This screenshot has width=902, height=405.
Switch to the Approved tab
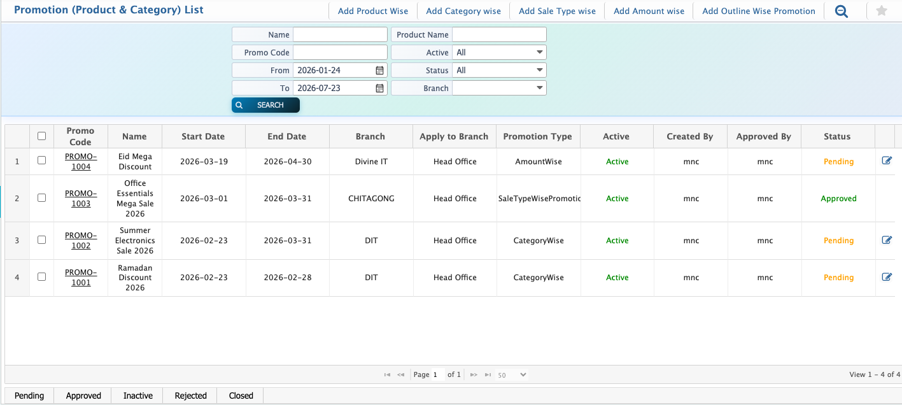83,395
